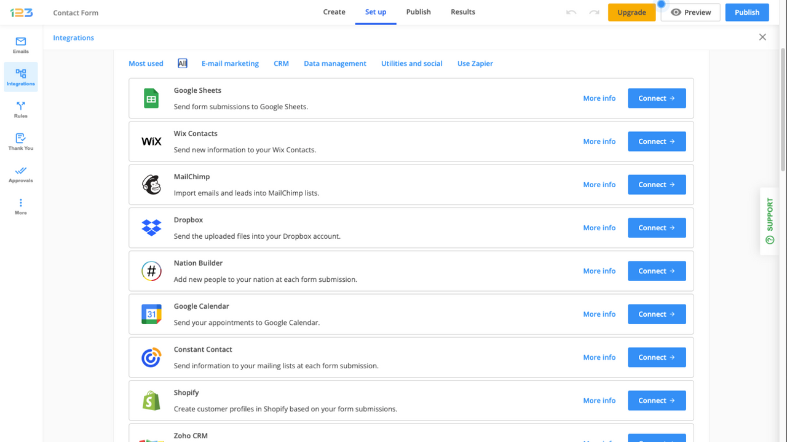Screen dimensions: 787x442
Task: Switch to the Results tab
Action: [463, 12]
